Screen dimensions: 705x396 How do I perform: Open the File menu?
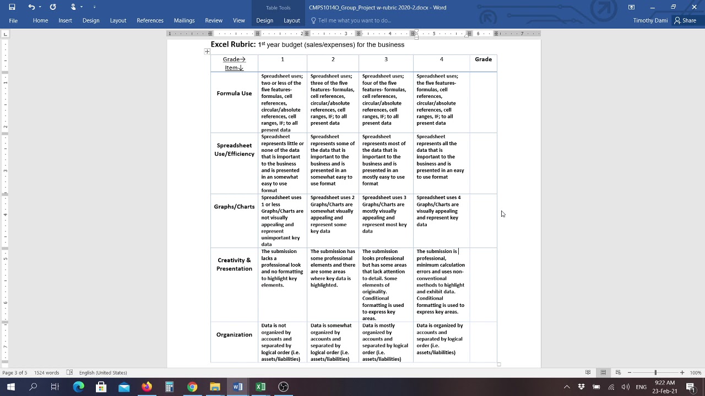pyautogui.click(x=13, y=20)
